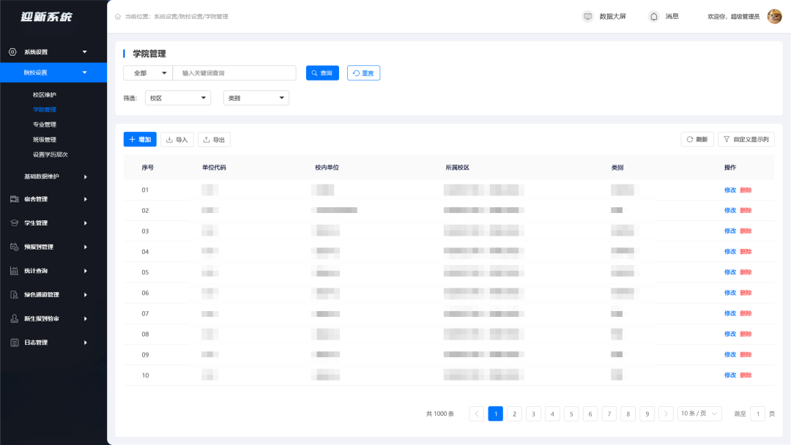Viewport: 791px width, 445px height.
Task: Click 删除 link in row 01
Action: coord(746,190)
